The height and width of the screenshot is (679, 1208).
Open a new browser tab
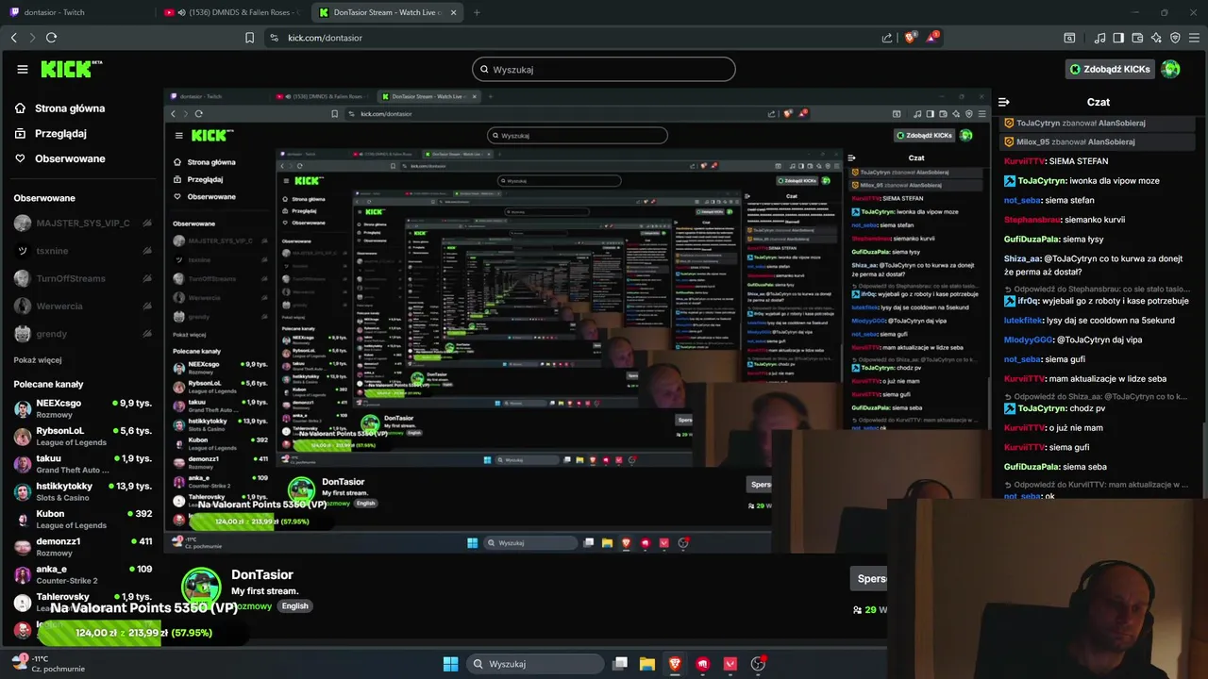point(477,12)
